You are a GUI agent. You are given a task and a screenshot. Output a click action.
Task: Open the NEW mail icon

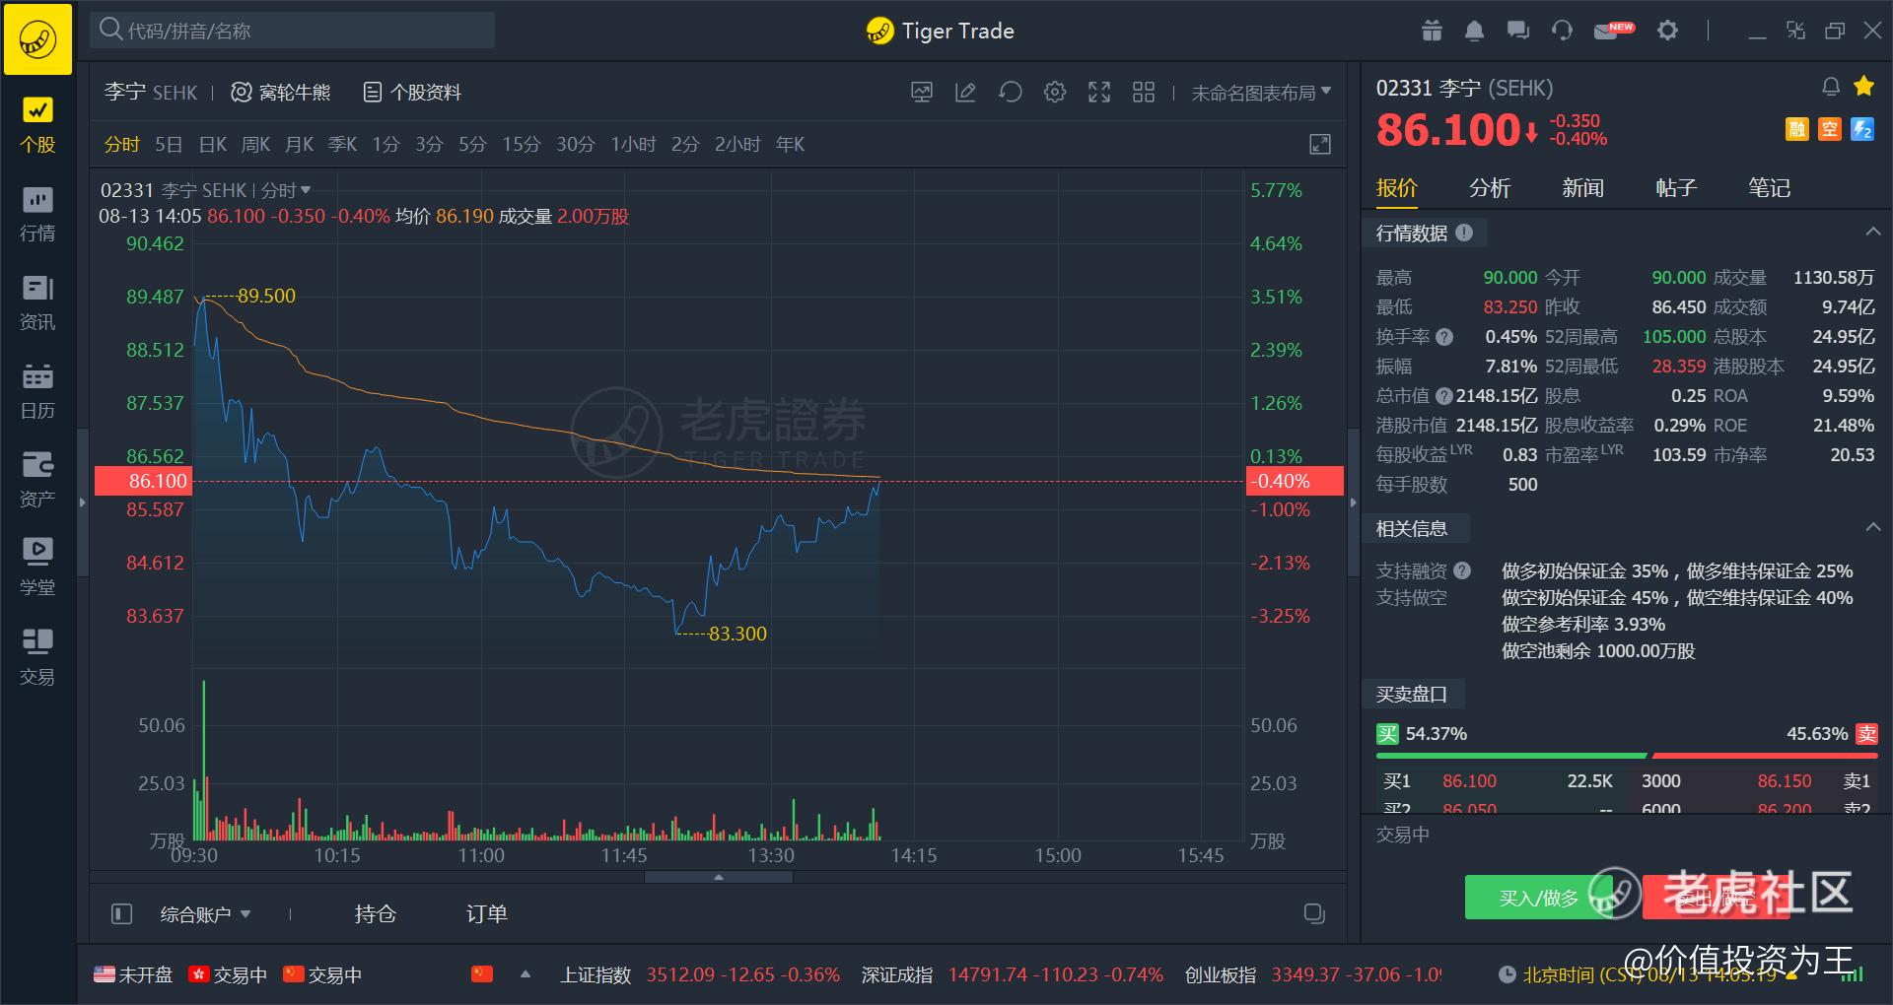(x=1613, y=31)
